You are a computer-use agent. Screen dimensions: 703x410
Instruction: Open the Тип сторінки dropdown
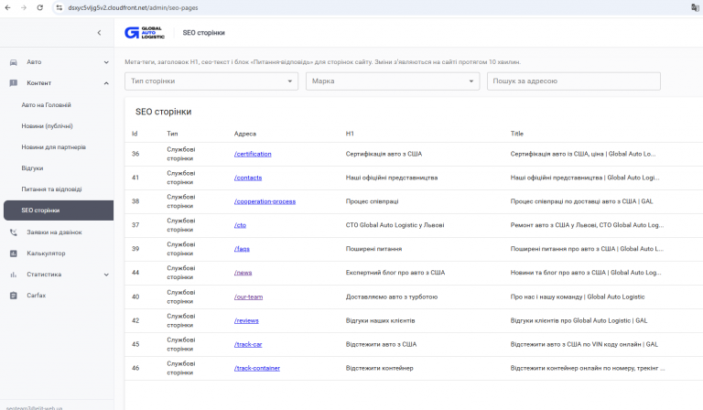211,81
